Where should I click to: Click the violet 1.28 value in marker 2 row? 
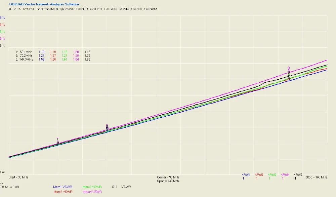(x=76, y=56)
